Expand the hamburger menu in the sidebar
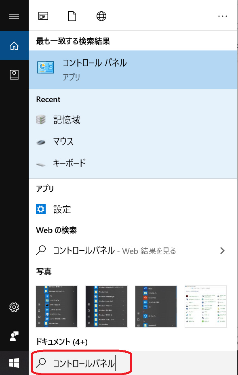 (14, 16)
